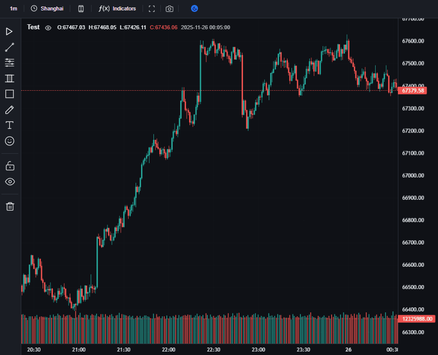Toggle fullscreen mode
This screenshot has height=355, width=438.
152,9
